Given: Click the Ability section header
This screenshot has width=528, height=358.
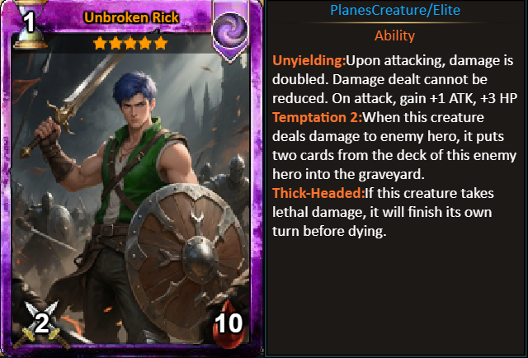Looking at the screenshot, I should pyautogui.click(x=394, y=35).
